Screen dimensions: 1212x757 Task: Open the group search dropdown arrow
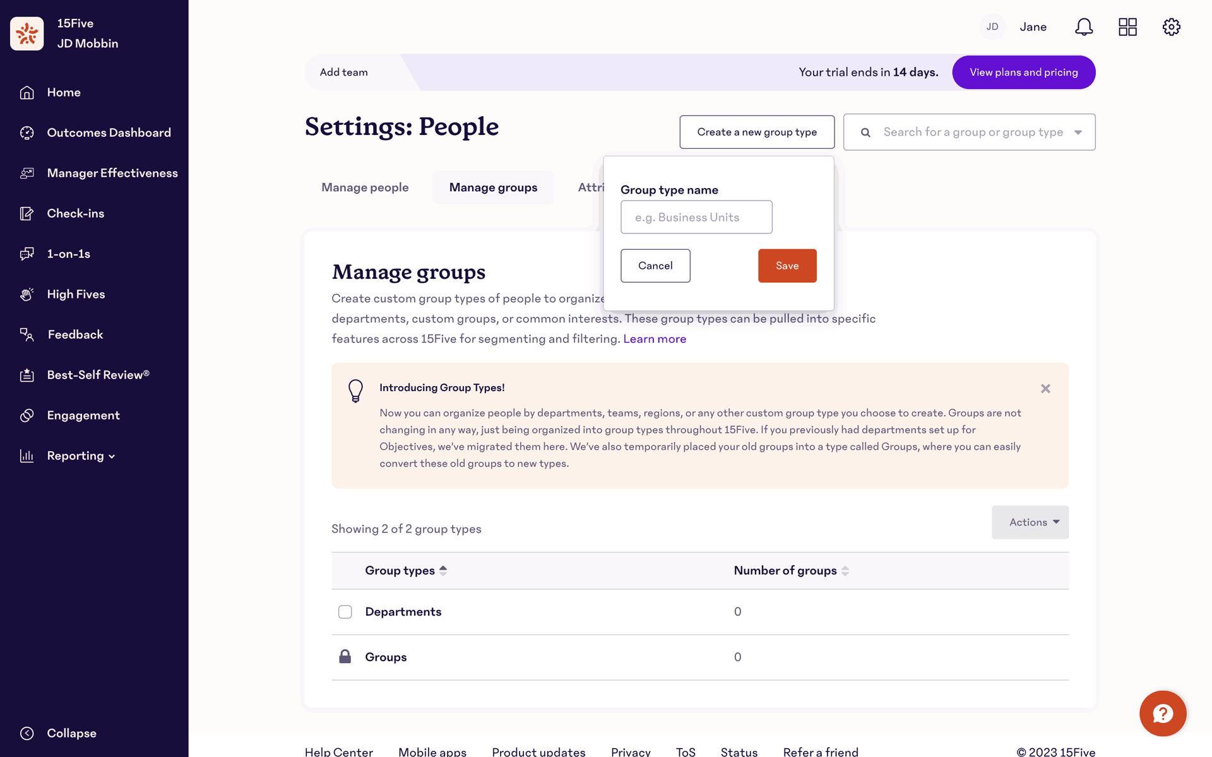[x=1078, y=132]
